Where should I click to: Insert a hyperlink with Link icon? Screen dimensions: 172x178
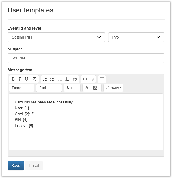pyautogui.click(x=85, y=79)
